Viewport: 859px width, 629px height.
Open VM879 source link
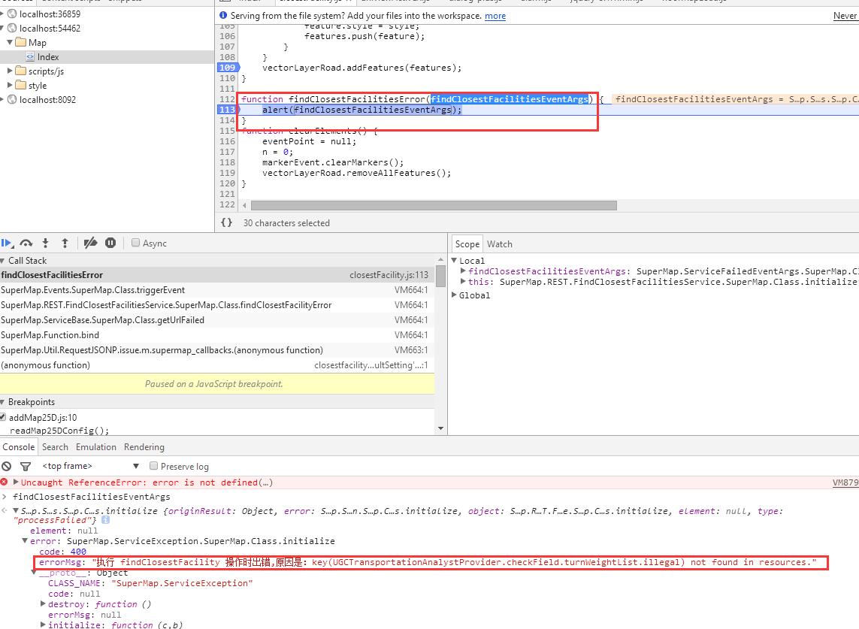845,482
